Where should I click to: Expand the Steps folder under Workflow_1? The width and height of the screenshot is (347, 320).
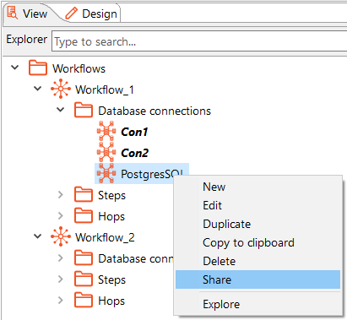click(x=61, y=194)
